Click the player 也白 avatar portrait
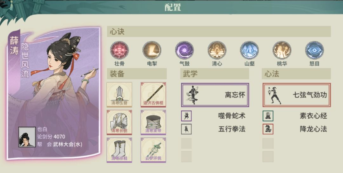Viewport: 343px width, 173px height. tap(27, 137)
